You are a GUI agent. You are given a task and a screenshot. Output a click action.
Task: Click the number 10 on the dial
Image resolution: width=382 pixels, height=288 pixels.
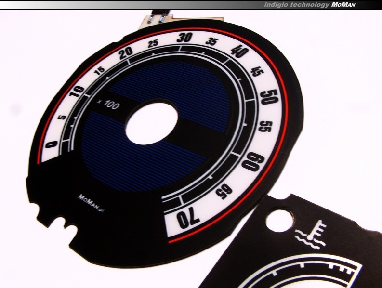pos(77,91)
